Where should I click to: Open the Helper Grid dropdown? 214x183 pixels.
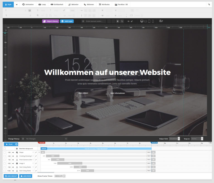coord(174,139)
